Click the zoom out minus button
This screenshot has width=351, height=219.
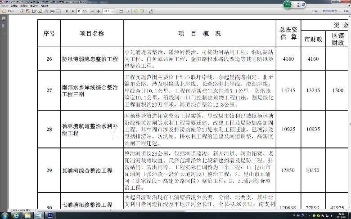[92, 11]
